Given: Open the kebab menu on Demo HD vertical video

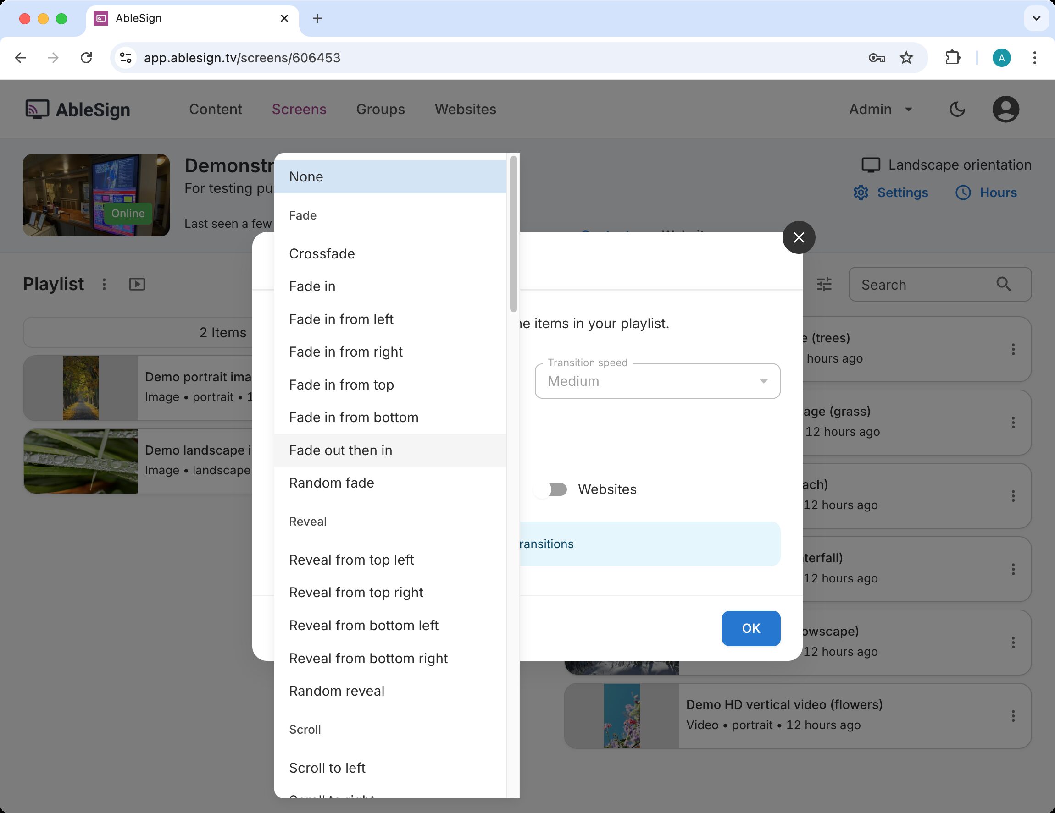Looking at the screenshot, I should (x=1013, y=715).
